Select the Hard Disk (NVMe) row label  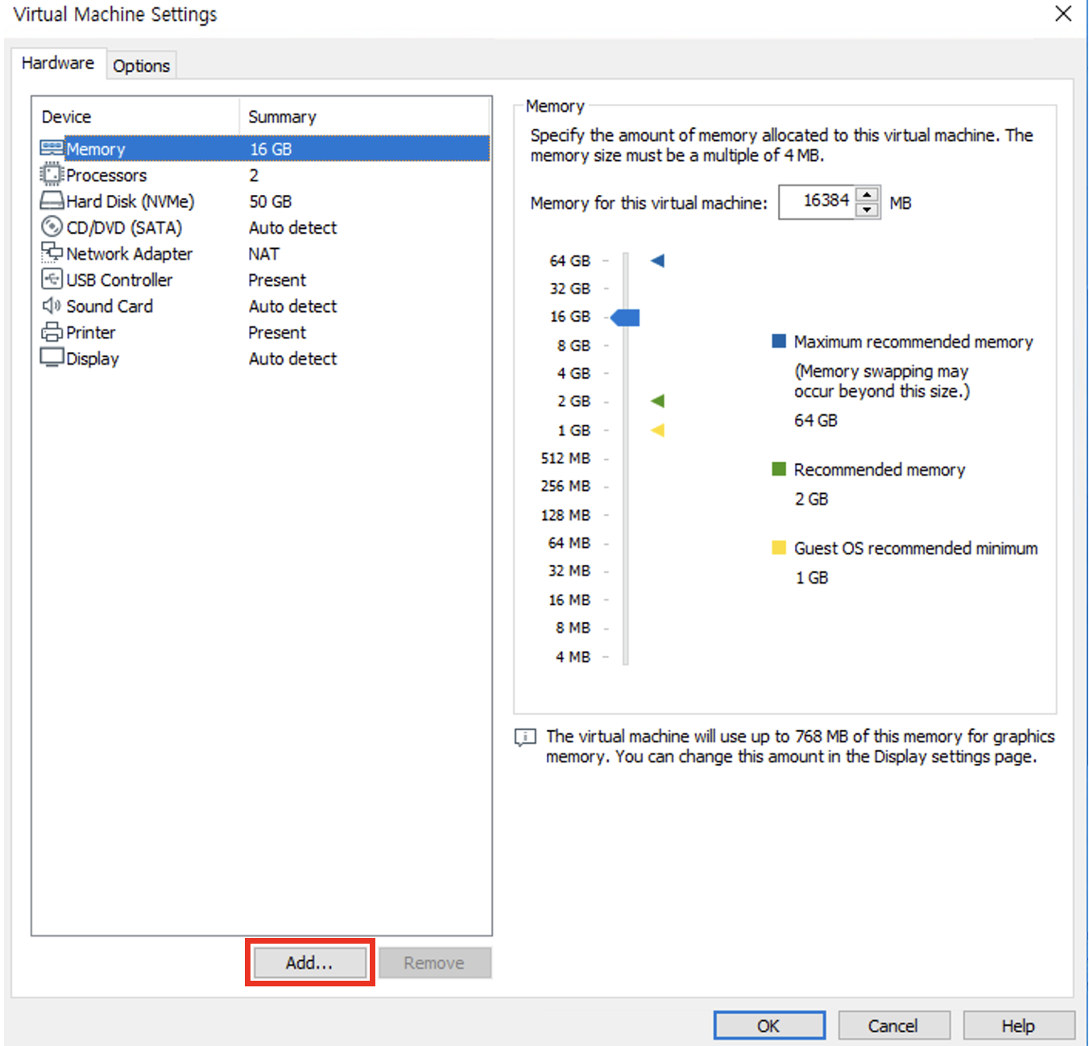pos(130,201)
